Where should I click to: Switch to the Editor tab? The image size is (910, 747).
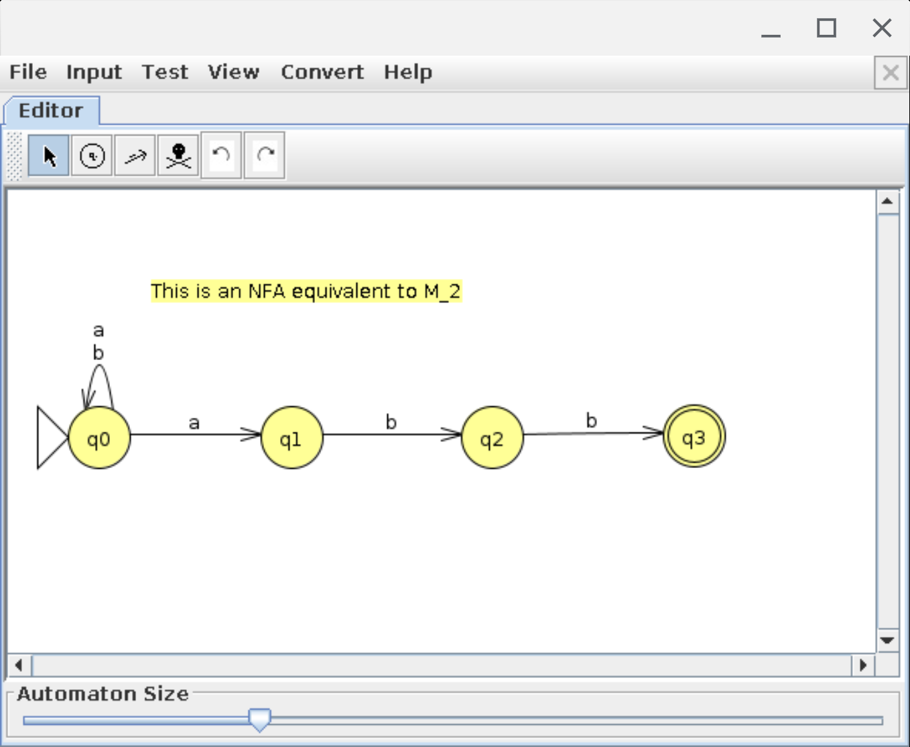51,111
